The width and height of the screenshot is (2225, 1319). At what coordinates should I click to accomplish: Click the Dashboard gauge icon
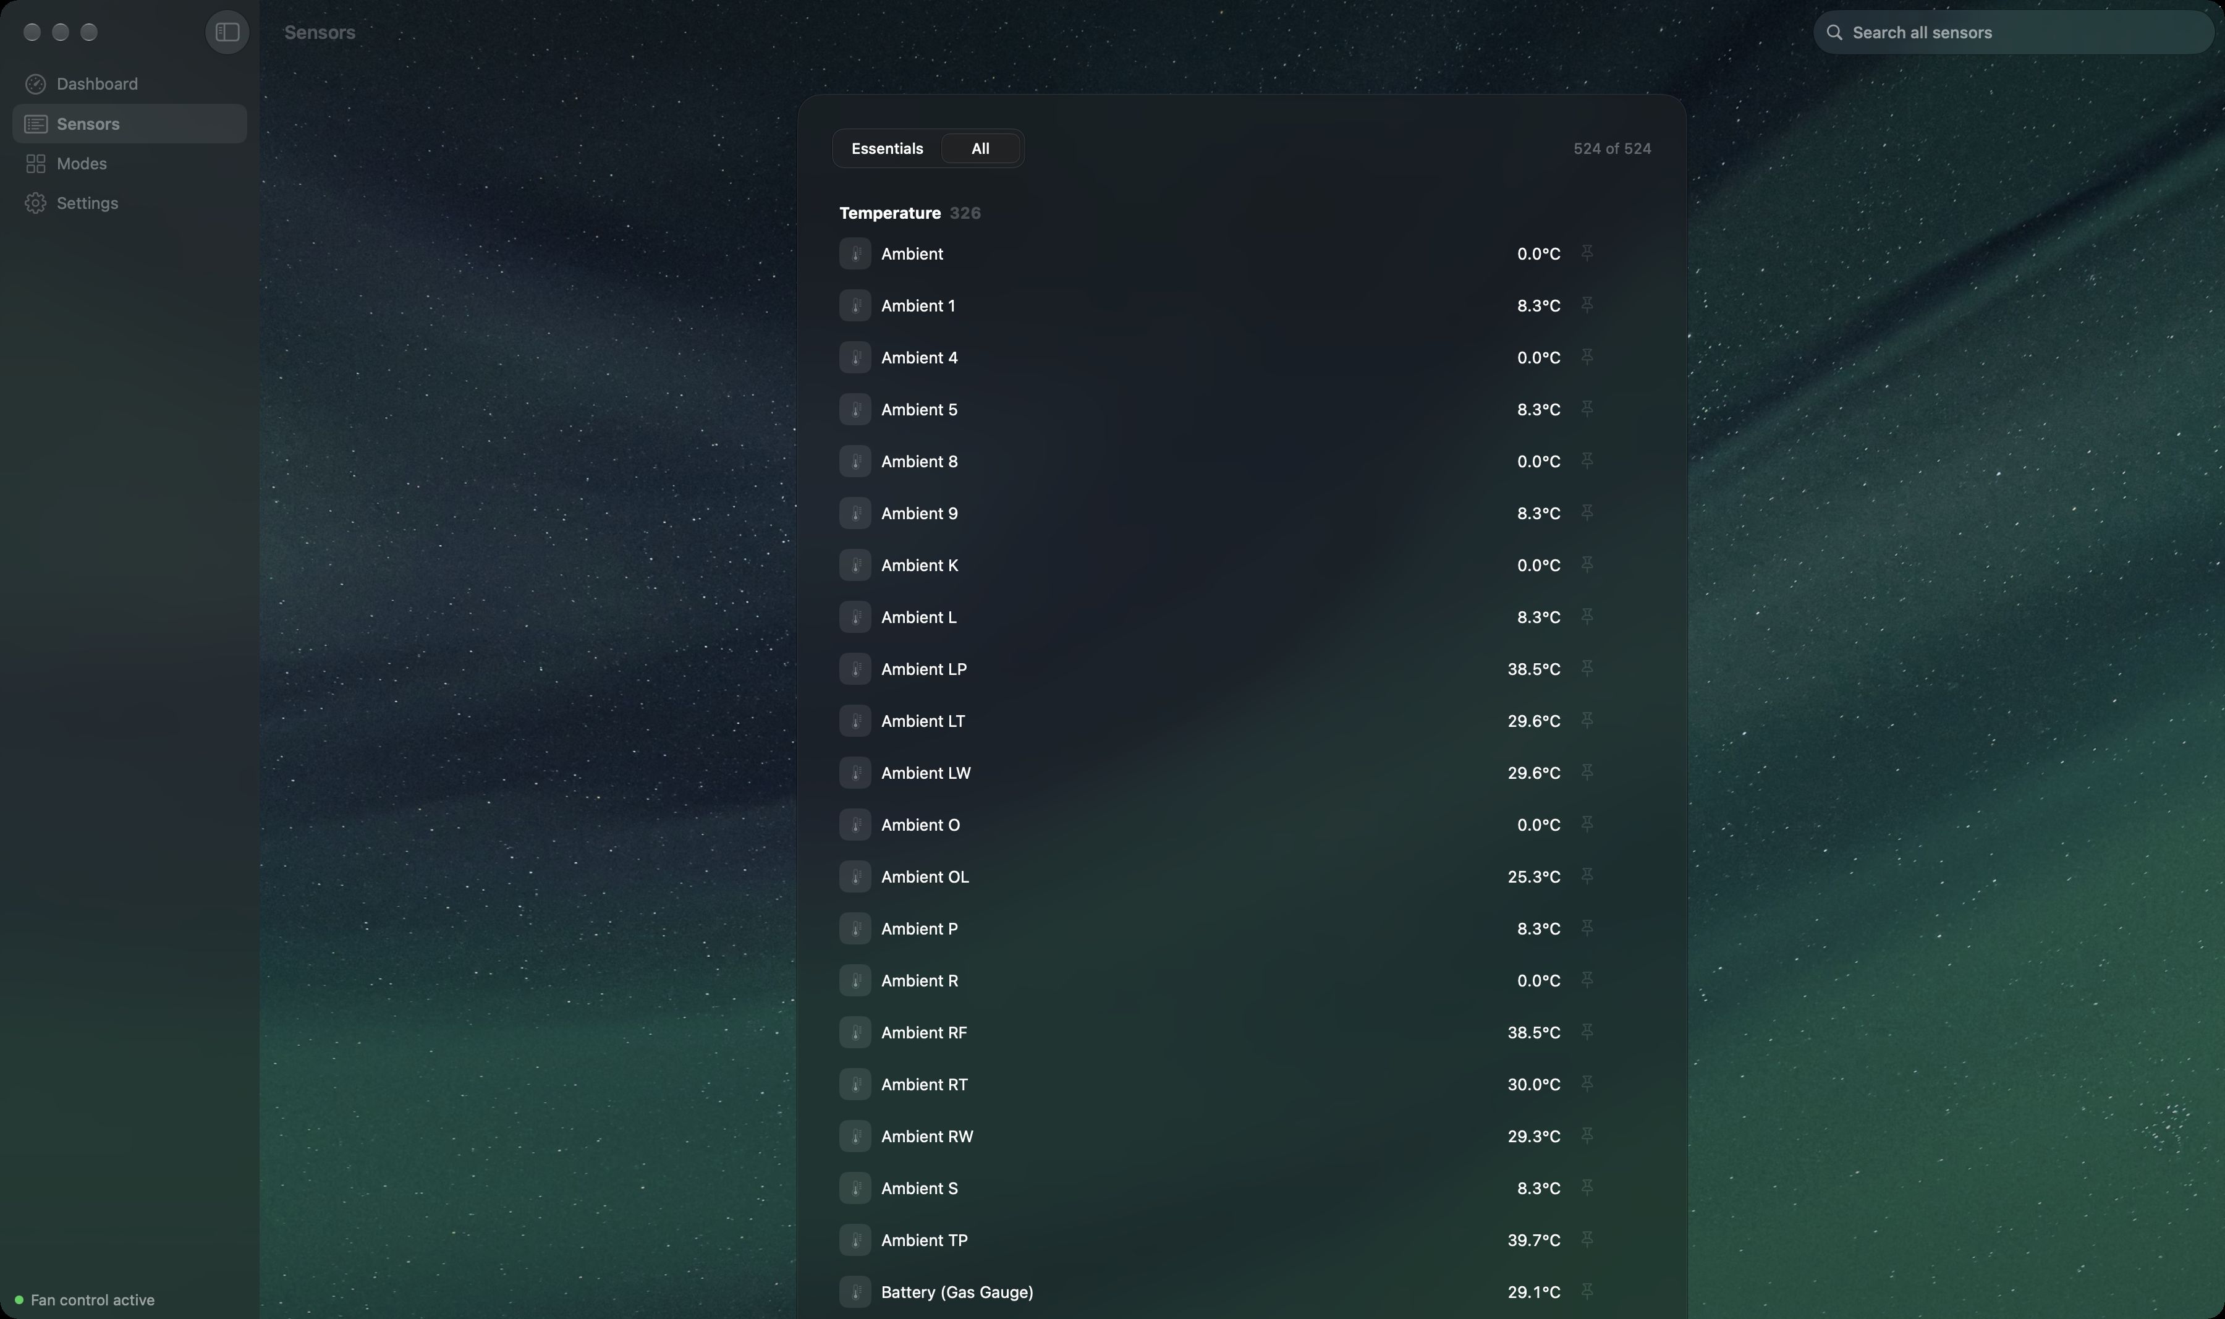coord(36,83)
